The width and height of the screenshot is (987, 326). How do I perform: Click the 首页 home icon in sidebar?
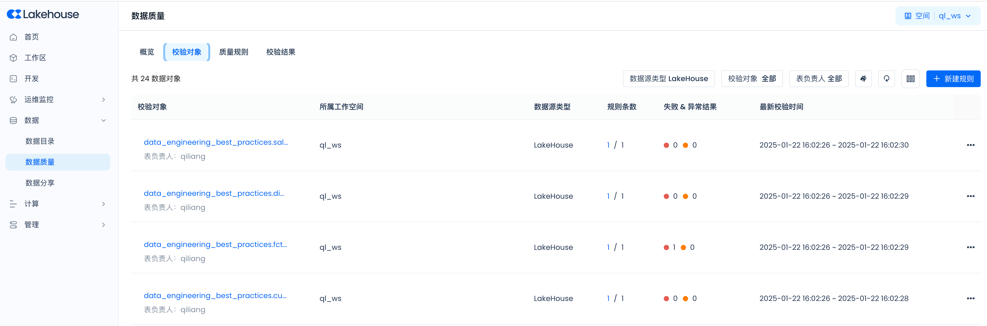13,37
